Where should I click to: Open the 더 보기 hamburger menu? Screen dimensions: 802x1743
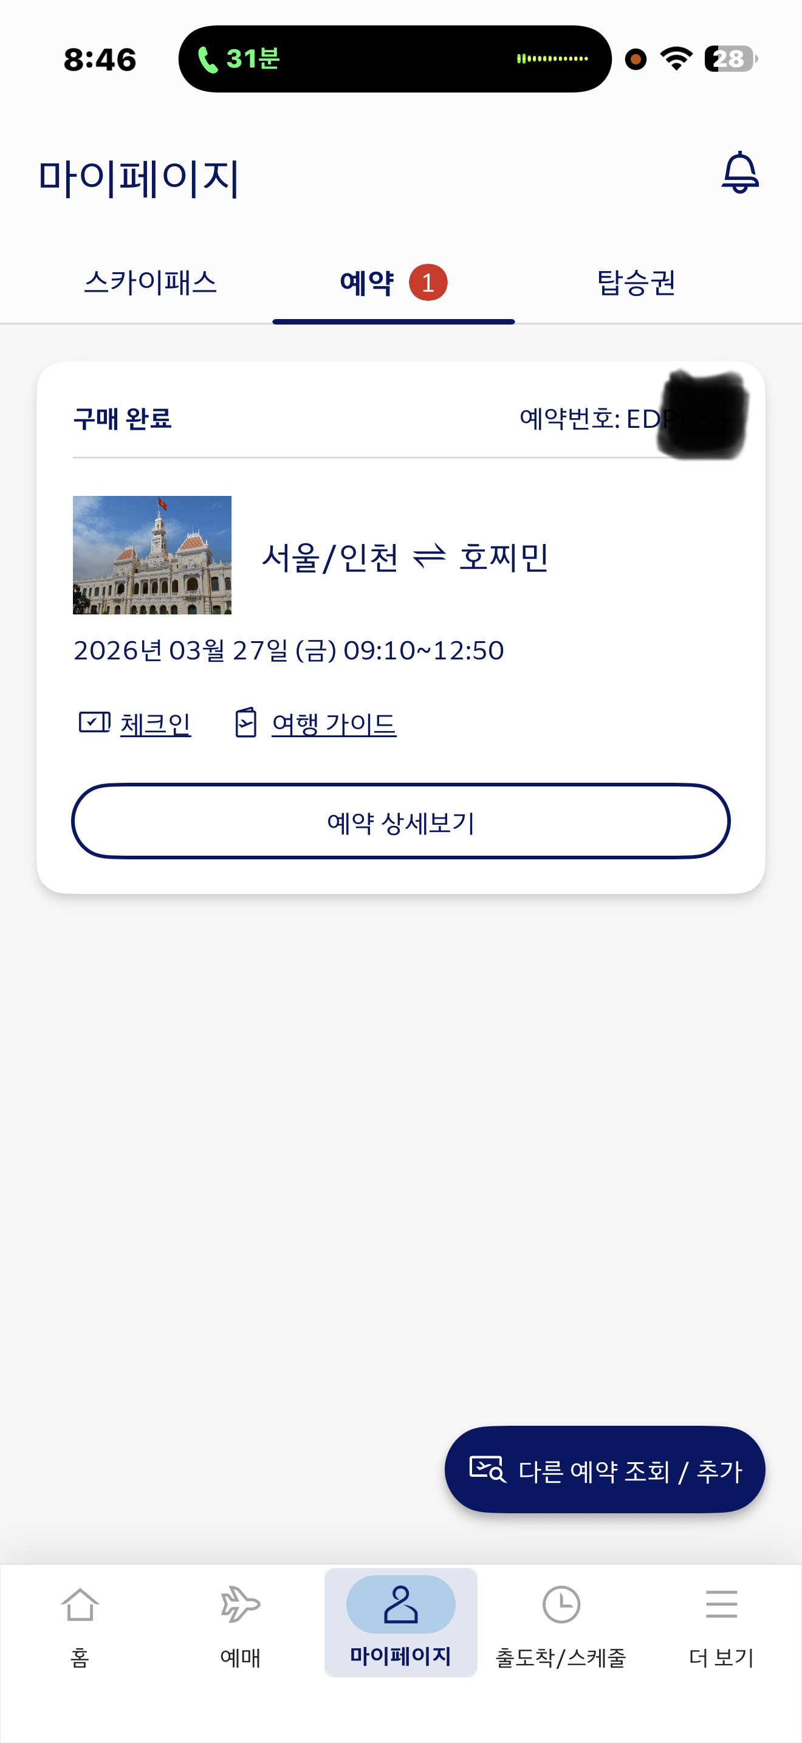(x=721, y=1605)
